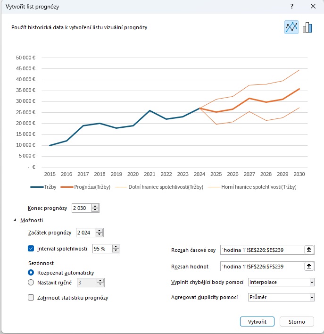
Task: Increase Interval spolehlivosti percentage spinner
Action: 116,246
